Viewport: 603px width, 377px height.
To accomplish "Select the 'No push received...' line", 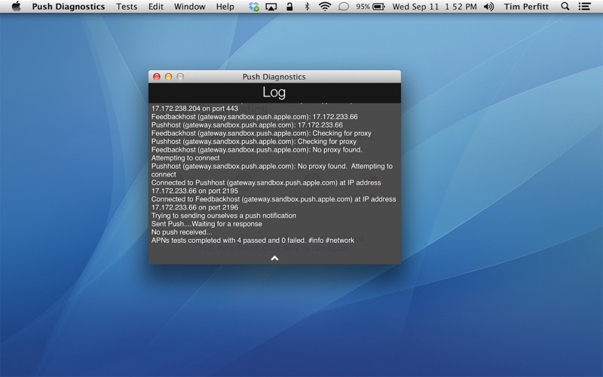I will tap(182, 232).
